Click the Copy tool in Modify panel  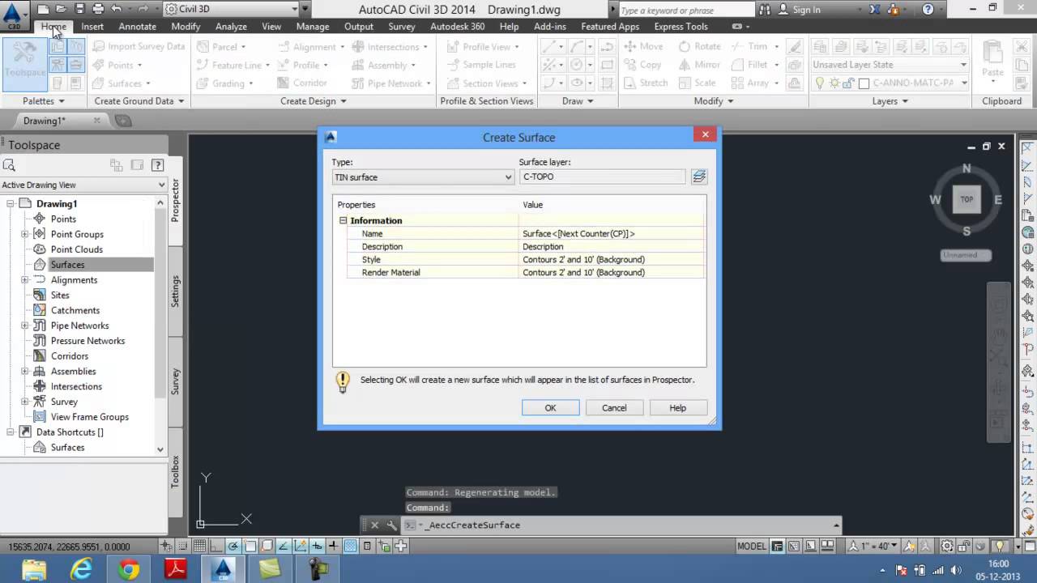pos(642,65)
